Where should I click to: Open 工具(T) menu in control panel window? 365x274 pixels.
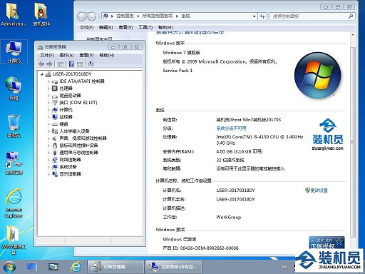pos(145,27)
